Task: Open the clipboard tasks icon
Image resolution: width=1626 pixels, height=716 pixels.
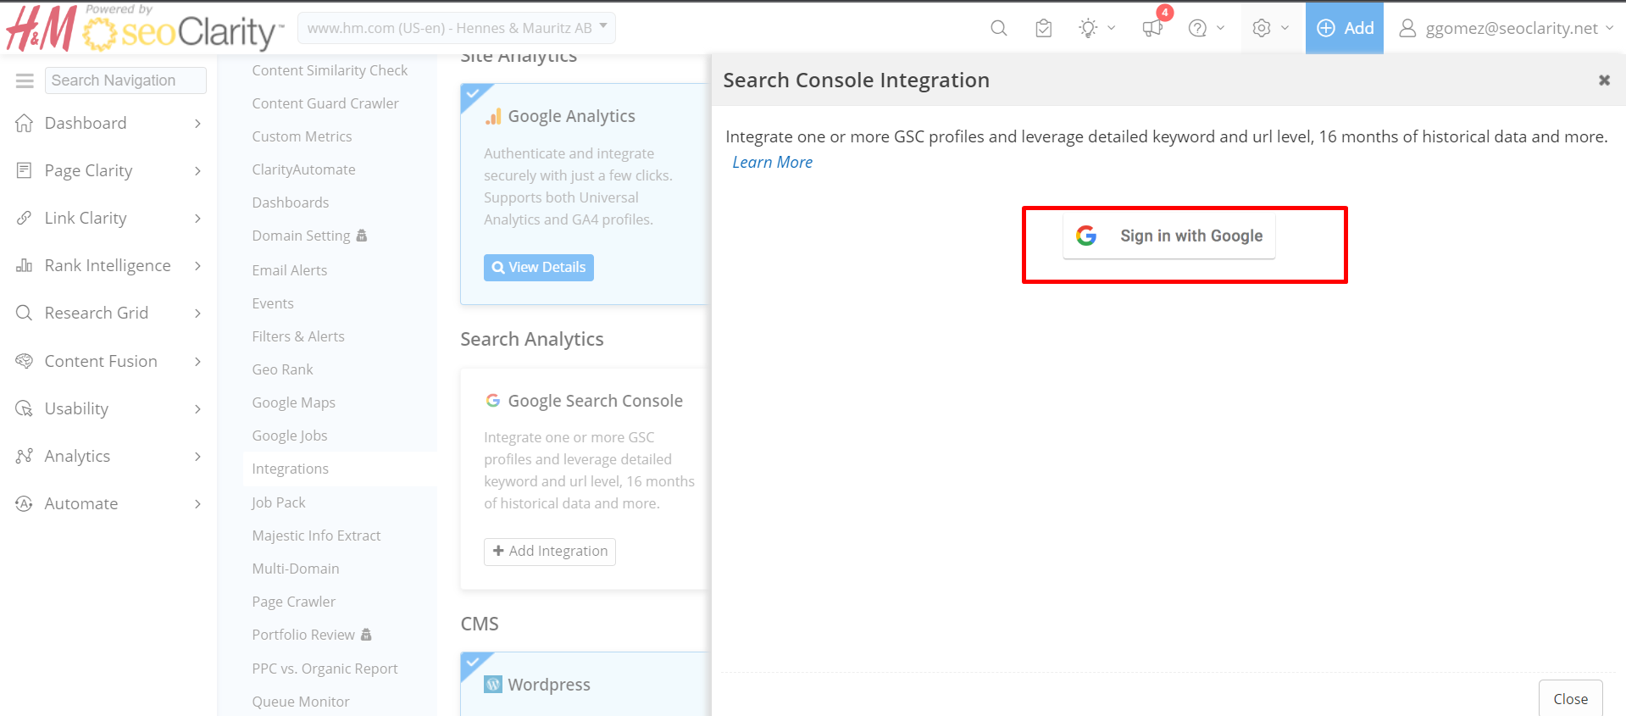Action: point(1043,28)
